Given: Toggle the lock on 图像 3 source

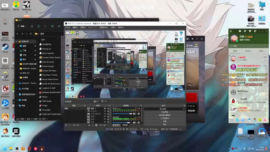Looking at the screenshot, I should tap(108, 117).
